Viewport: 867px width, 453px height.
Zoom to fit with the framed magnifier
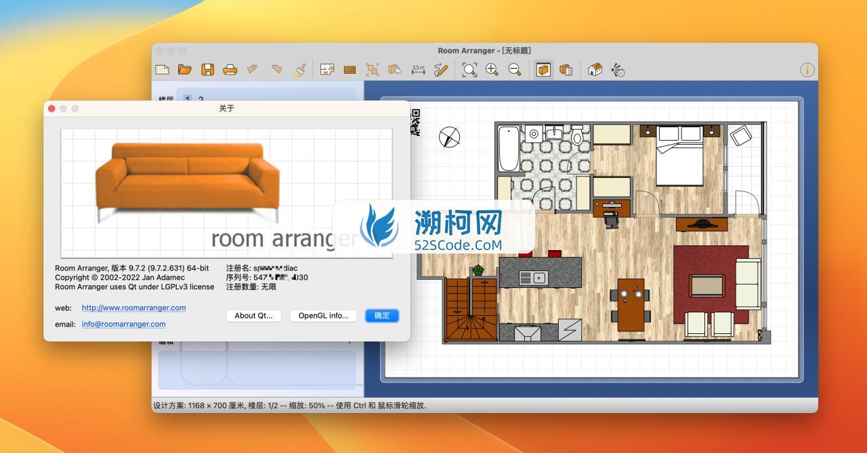[469, 70]
